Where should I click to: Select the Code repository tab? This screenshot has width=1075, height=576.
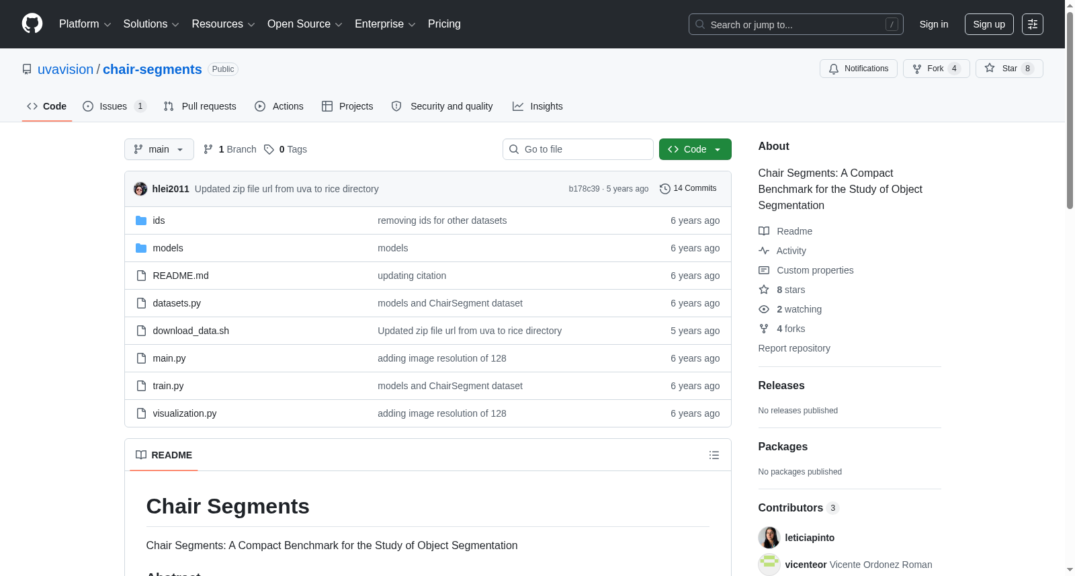(x=47, y=106)
